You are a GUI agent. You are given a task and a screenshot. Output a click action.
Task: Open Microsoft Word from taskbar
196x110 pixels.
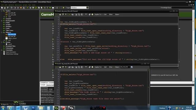coord(26,108)
